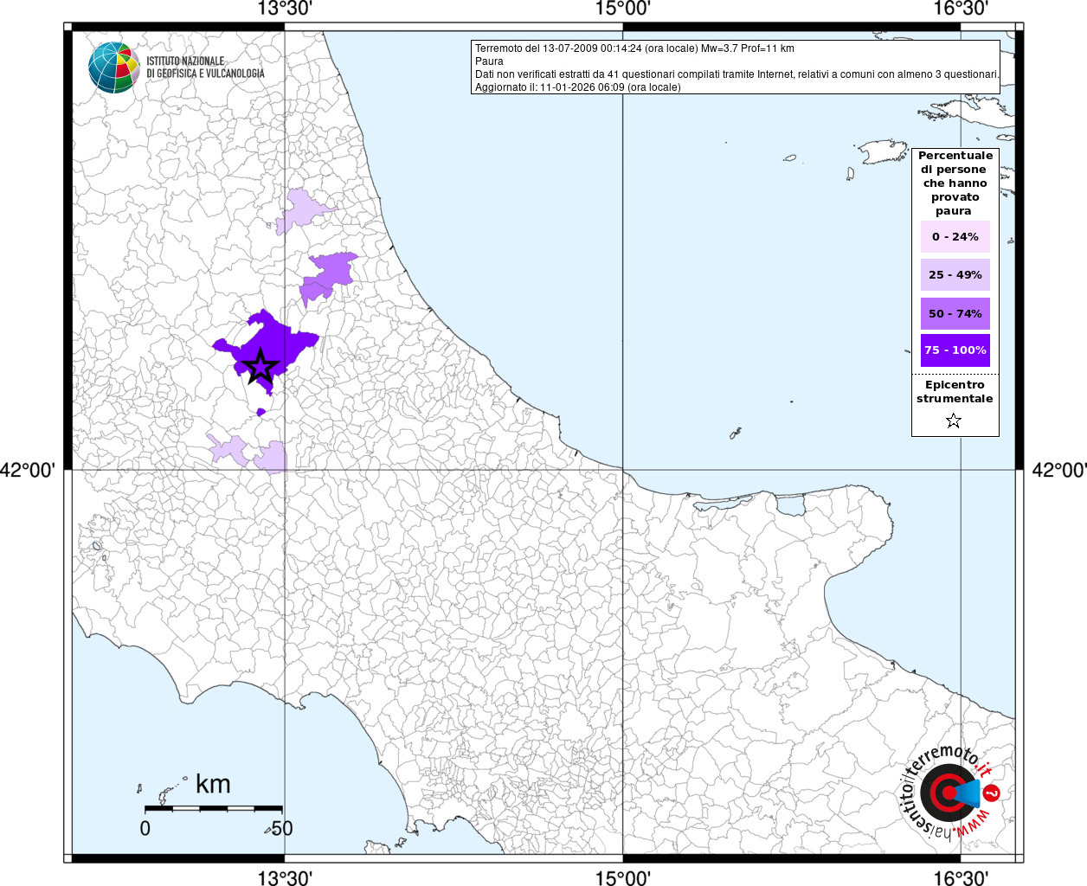The height and width of the screenshot is (886, 1087).
Task: Click the black epicenter star on the map
Action: [260, 367]
